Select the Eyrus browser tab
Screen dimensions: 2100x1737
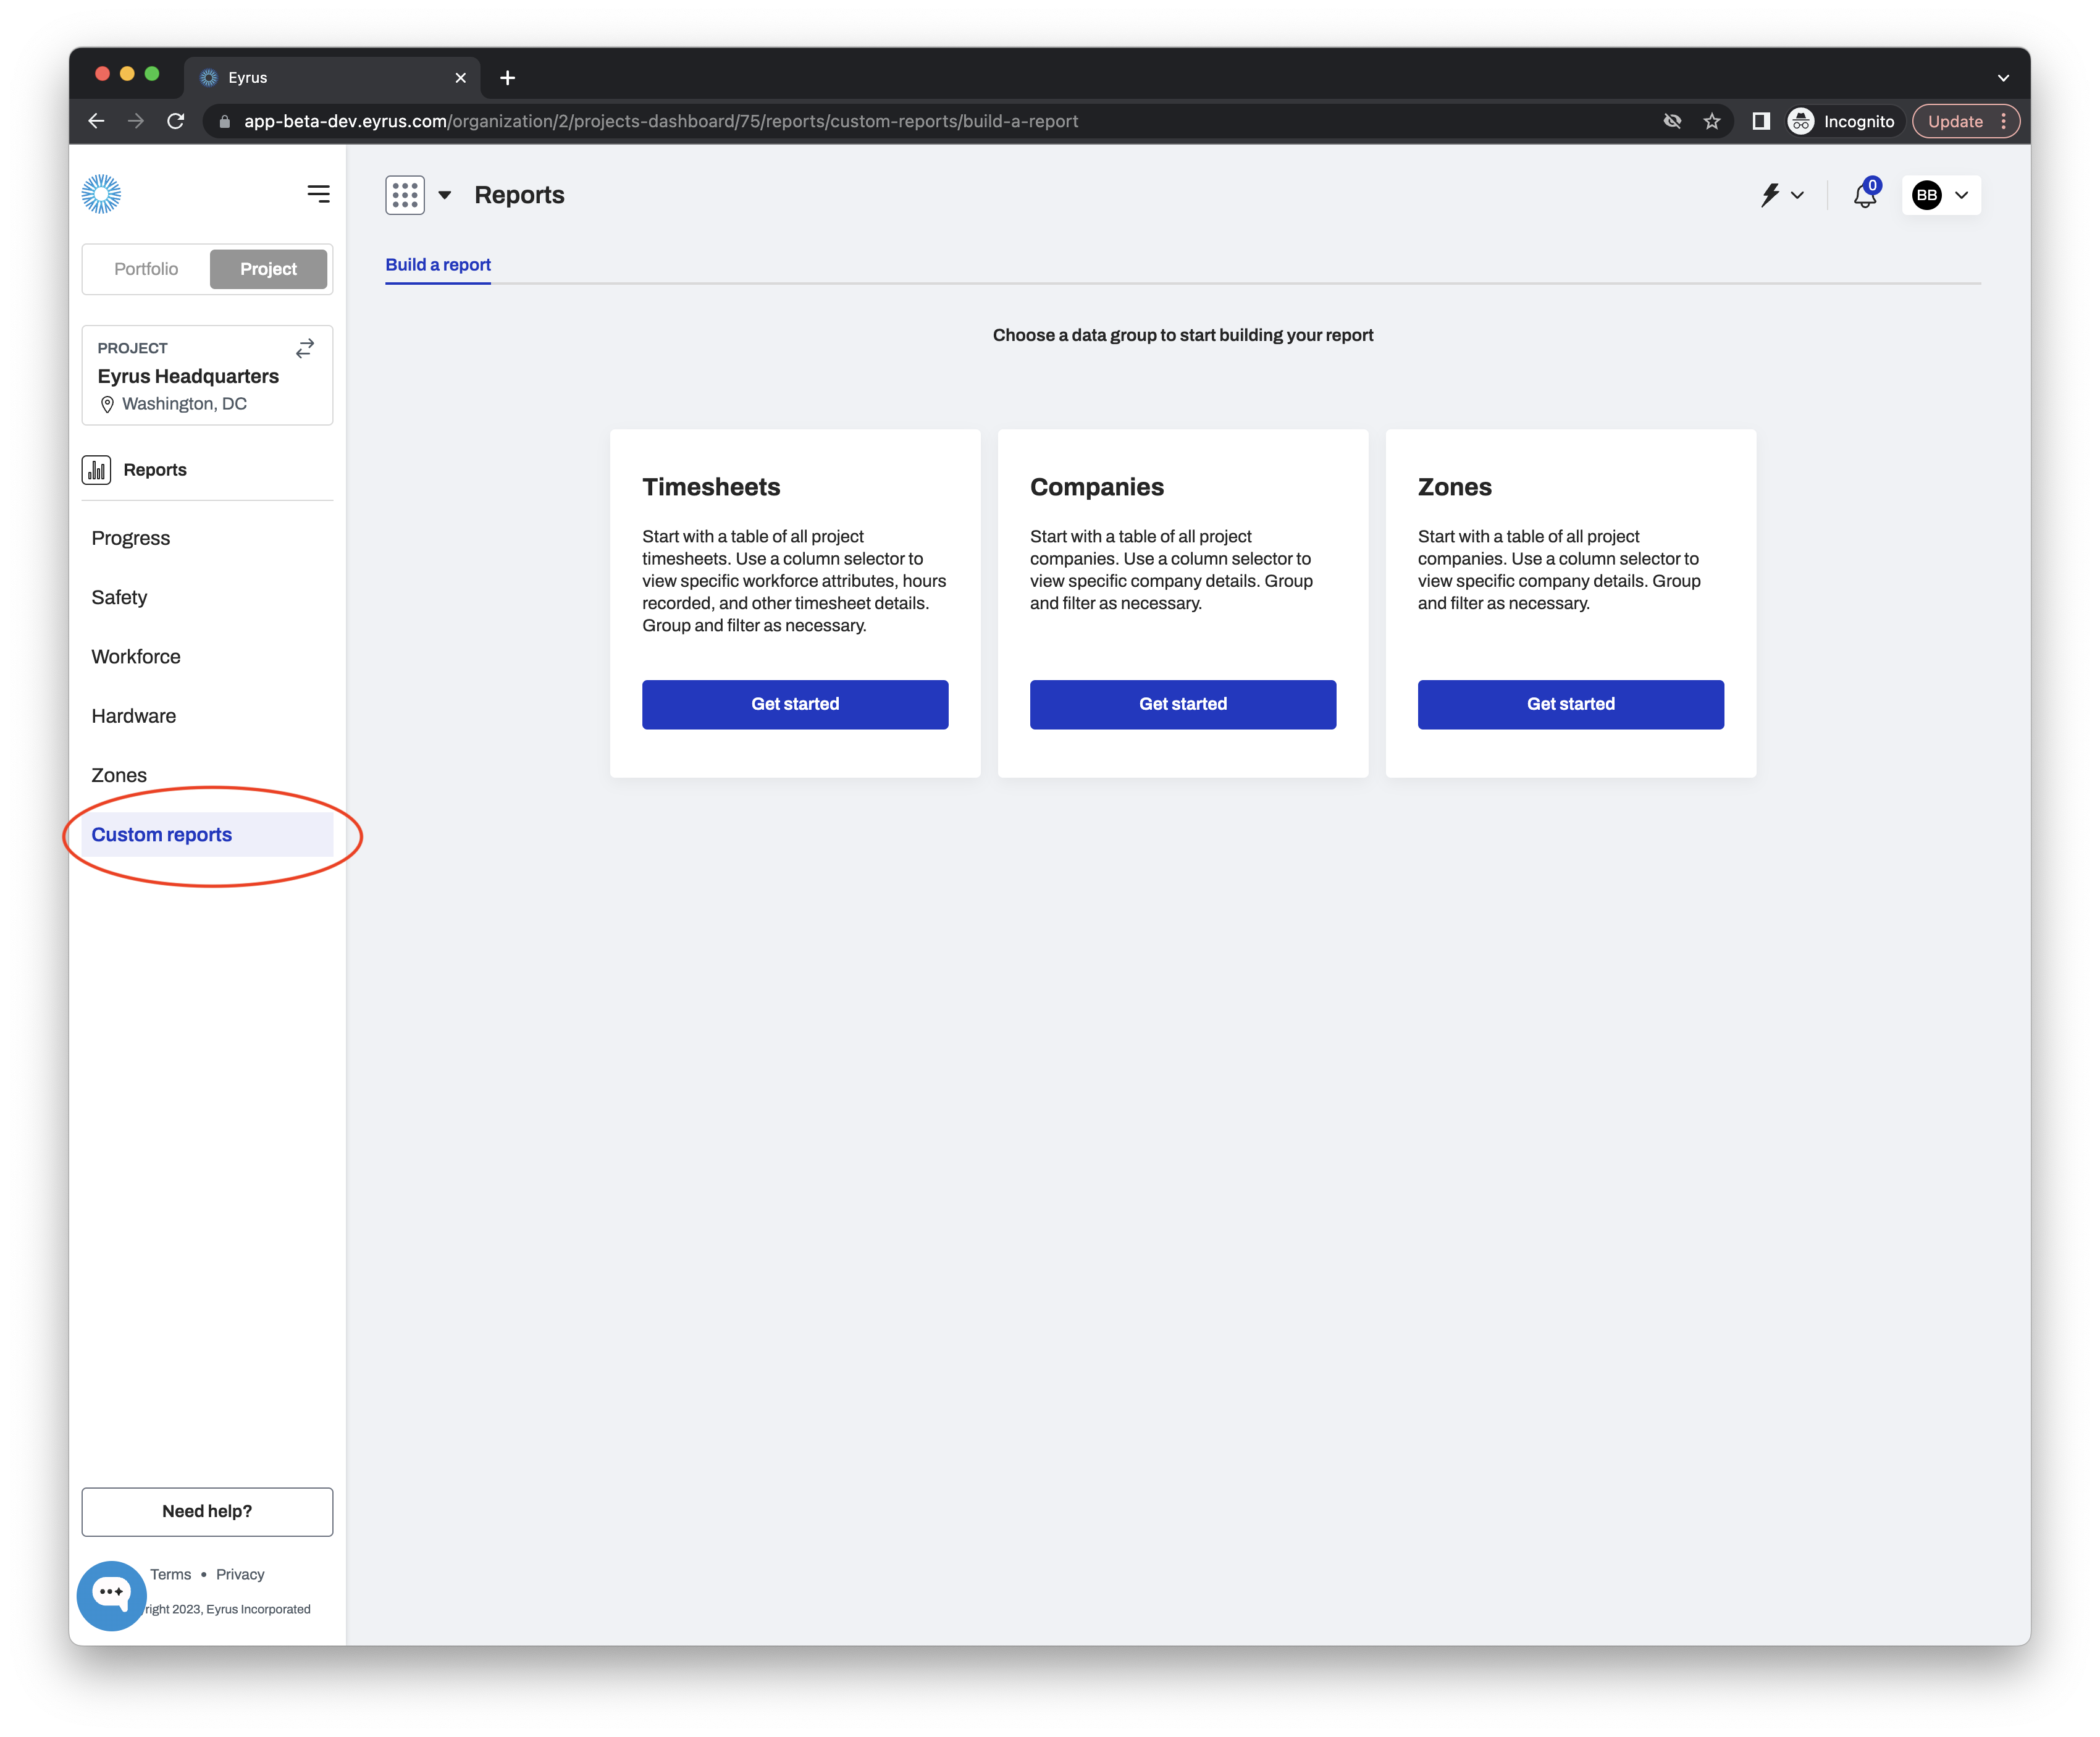(332, 78)
